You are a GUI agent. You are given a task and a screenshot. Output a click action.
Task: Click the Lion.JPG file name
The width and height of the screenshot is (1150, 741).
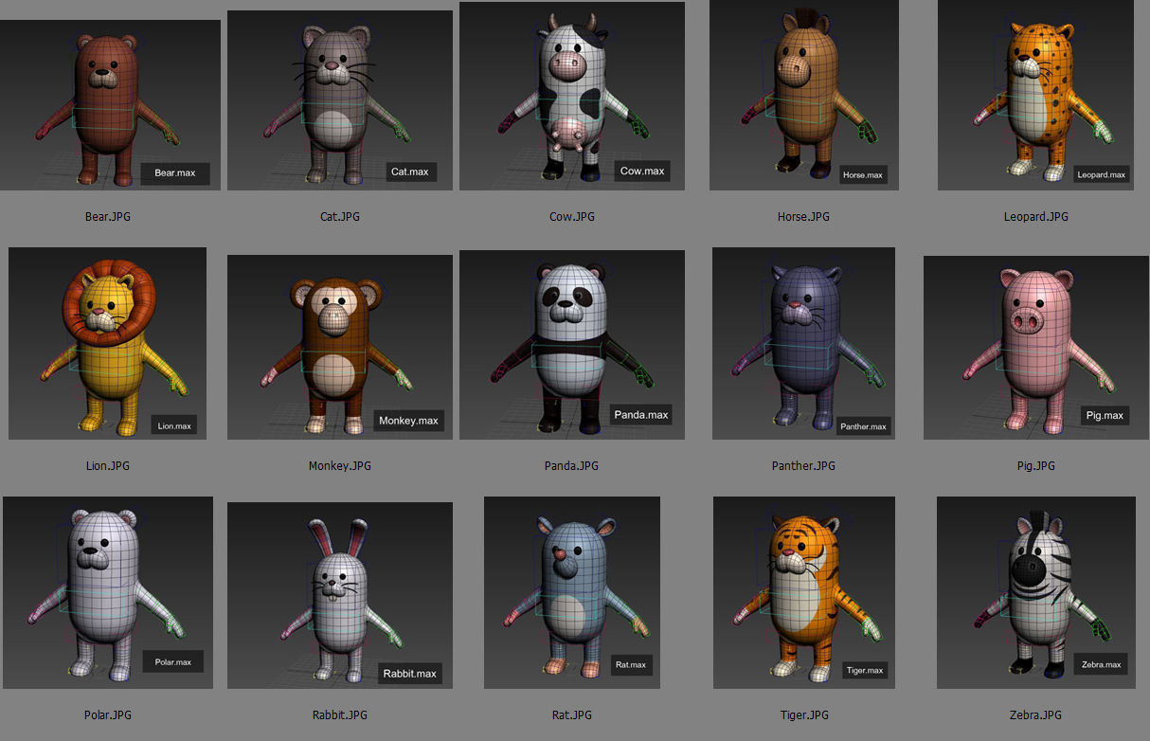(x=107, y=466)
